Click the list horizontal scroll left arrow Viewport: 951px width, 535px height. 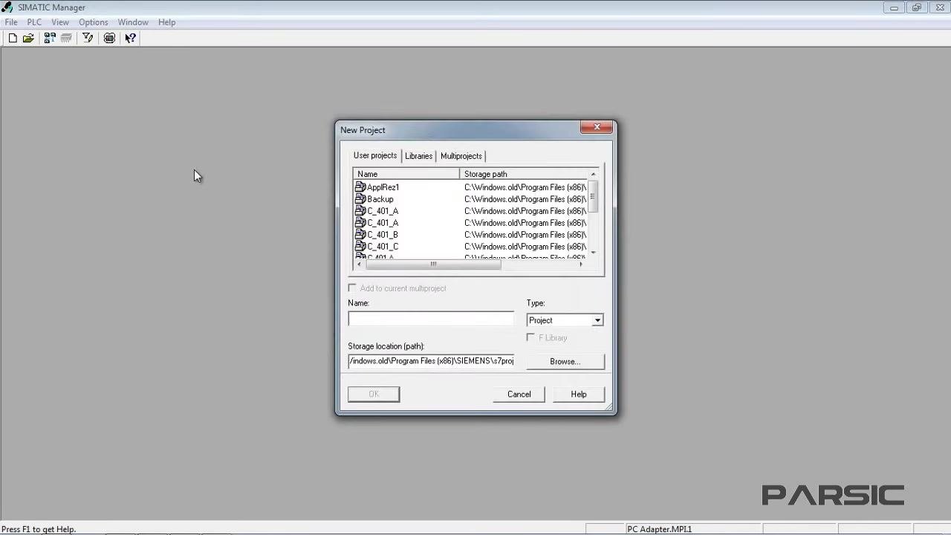point(360,264)
